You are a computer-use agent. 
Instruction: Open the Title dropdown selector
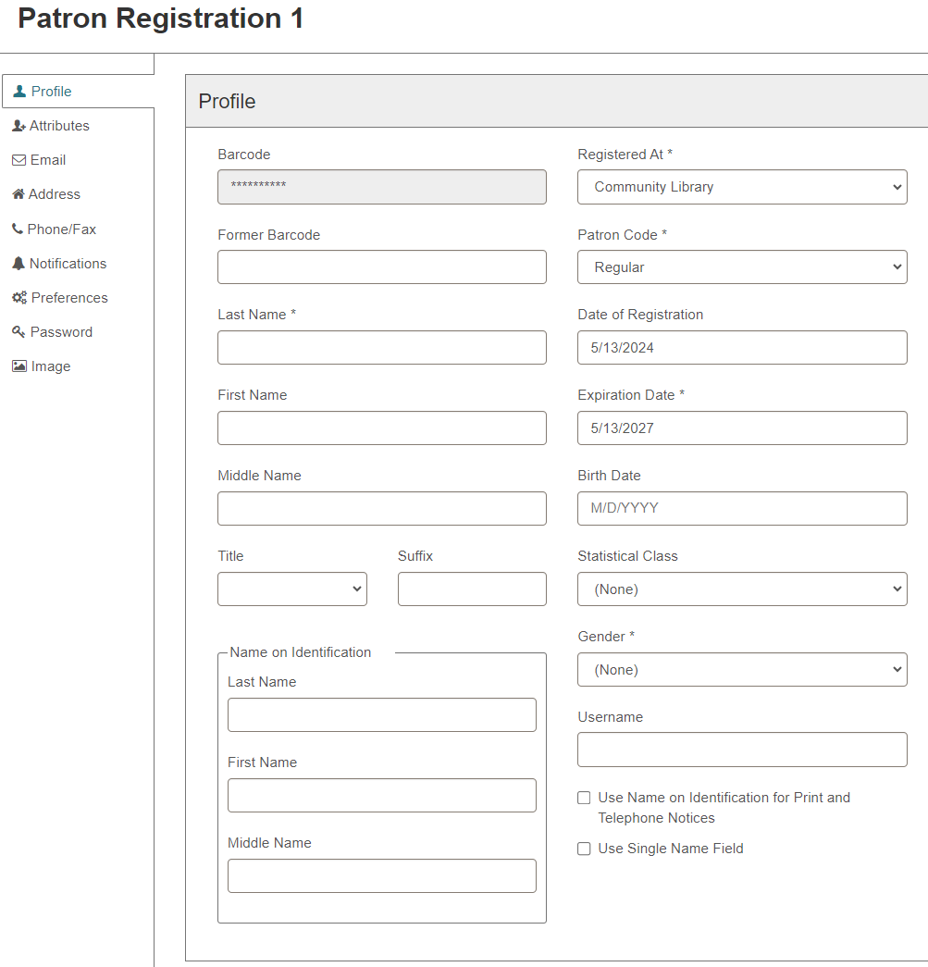click(292, 589)
